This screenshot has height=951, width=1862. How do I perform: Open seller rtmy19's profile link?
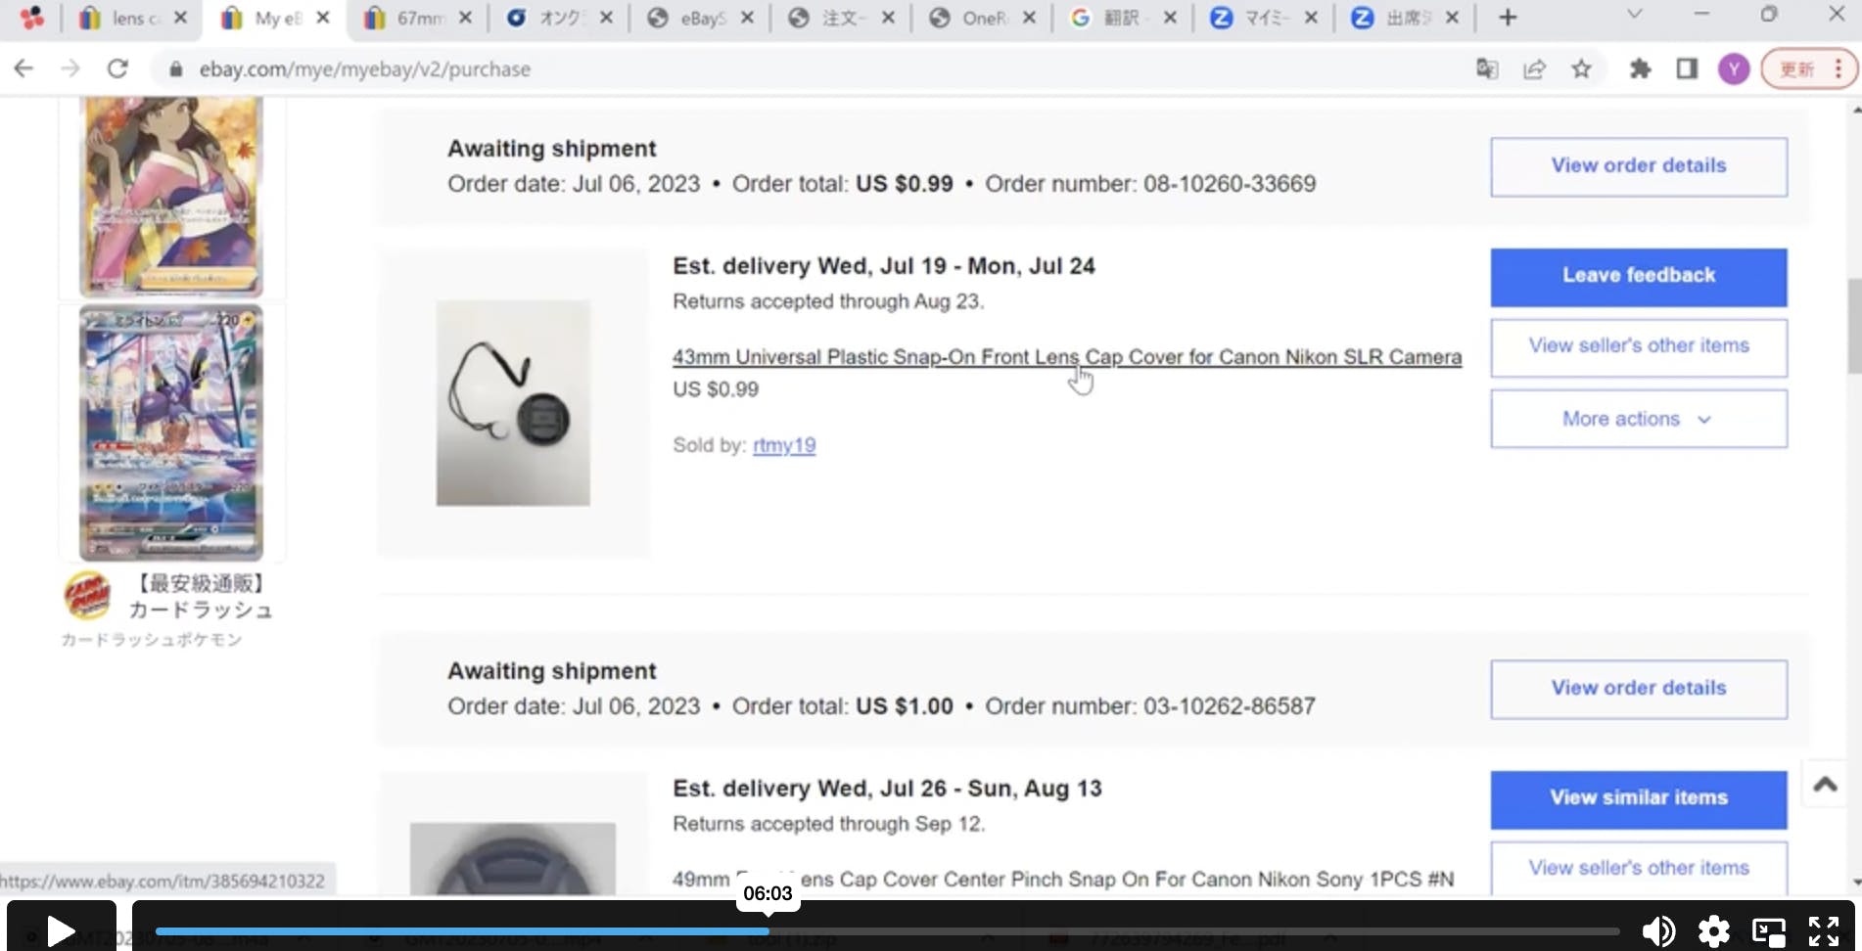784,445
